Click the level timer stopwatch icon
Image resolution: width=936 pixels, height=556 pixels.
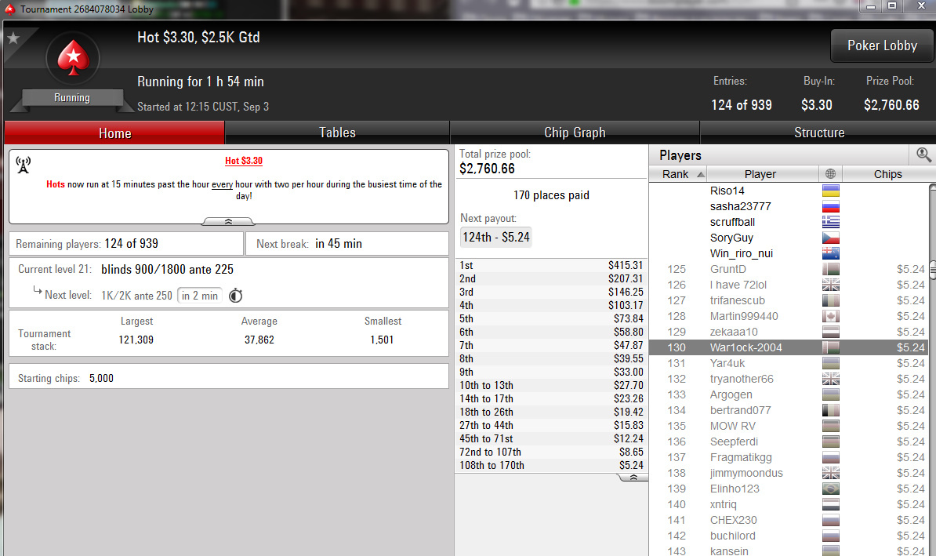click(236, 295)
